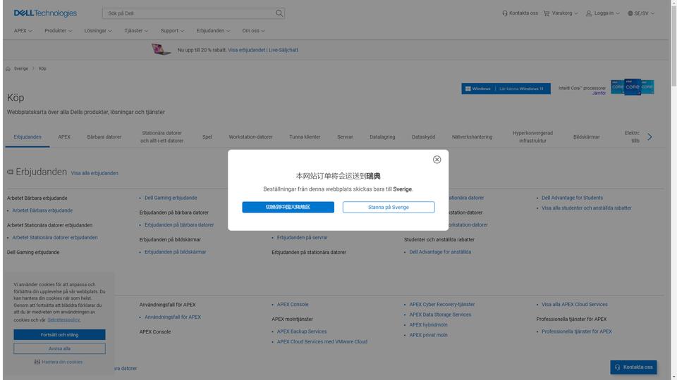Click the Intel Core processor badges
677x380 pixels.
pos(633,87)
